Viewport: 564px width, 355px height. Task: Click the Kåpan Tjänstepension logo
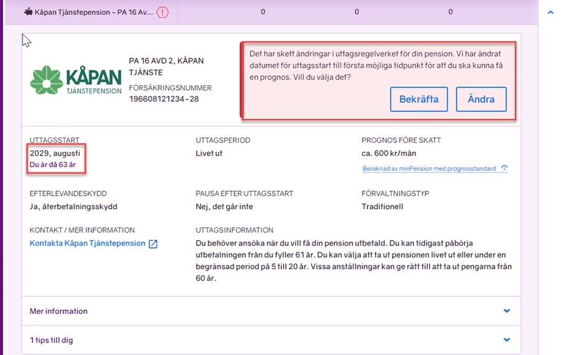(x=75, y=80)
